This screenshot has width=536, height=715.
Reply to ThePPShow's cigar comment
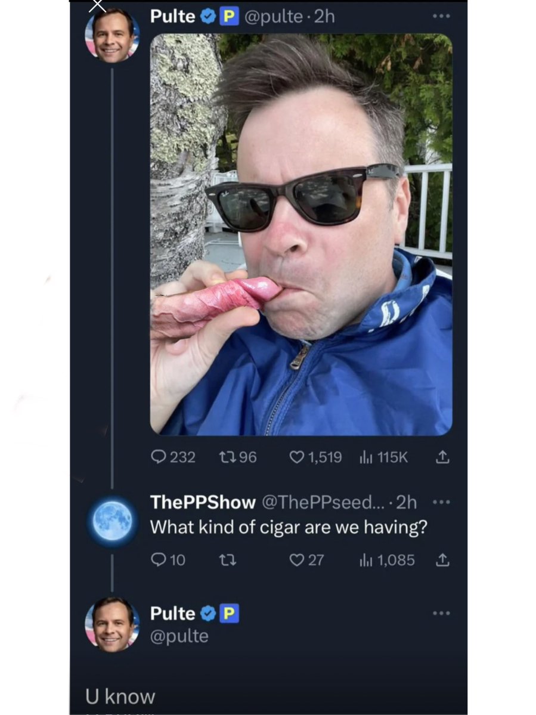159,560
